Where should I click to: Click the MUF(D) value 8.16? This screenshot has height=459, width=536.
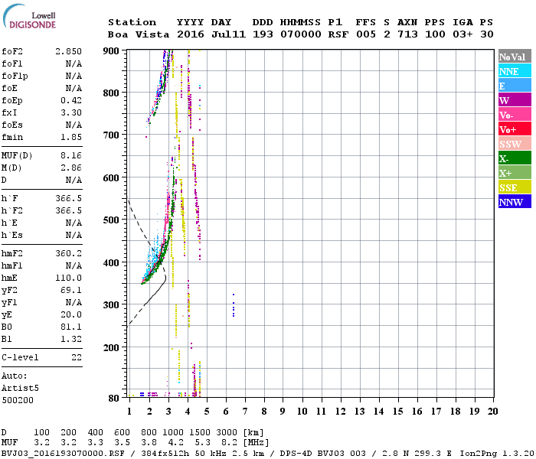coord(71,155)
